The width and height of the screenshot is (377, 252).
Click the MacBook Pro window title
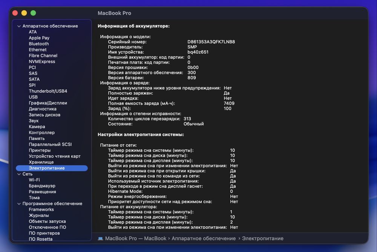115,13
